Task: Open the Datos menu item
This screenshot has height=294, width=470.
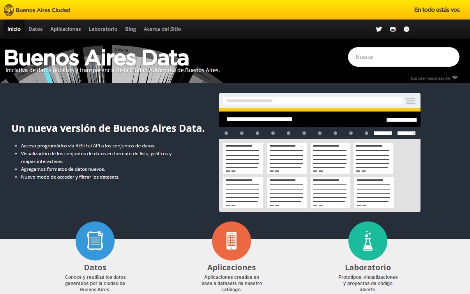Action: pos(35,29)
